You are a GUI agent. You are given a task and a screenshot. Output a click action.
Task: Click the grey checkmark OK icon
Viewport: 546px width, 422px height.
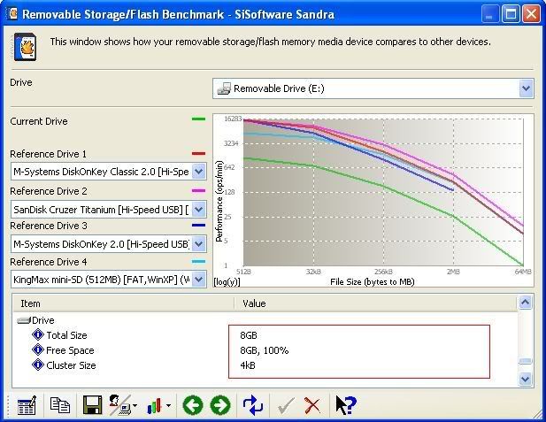click(286, 405)
